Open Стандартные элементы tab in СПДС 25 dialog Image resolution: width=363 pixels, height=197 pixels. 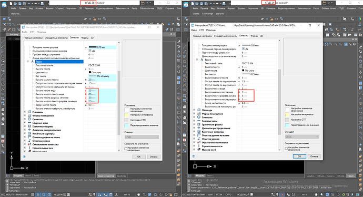click(226, 36)
